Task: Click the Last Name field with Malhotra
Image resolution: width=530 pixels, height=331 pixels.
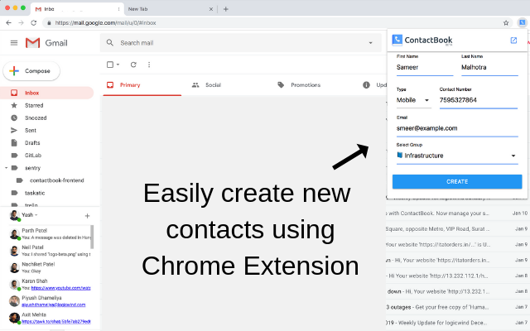Action: pos(489,67)
